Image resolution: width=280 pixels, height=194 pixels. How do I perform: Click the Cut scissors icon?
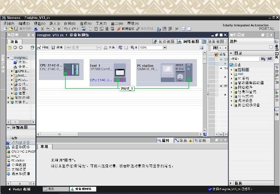click(42, 29)
